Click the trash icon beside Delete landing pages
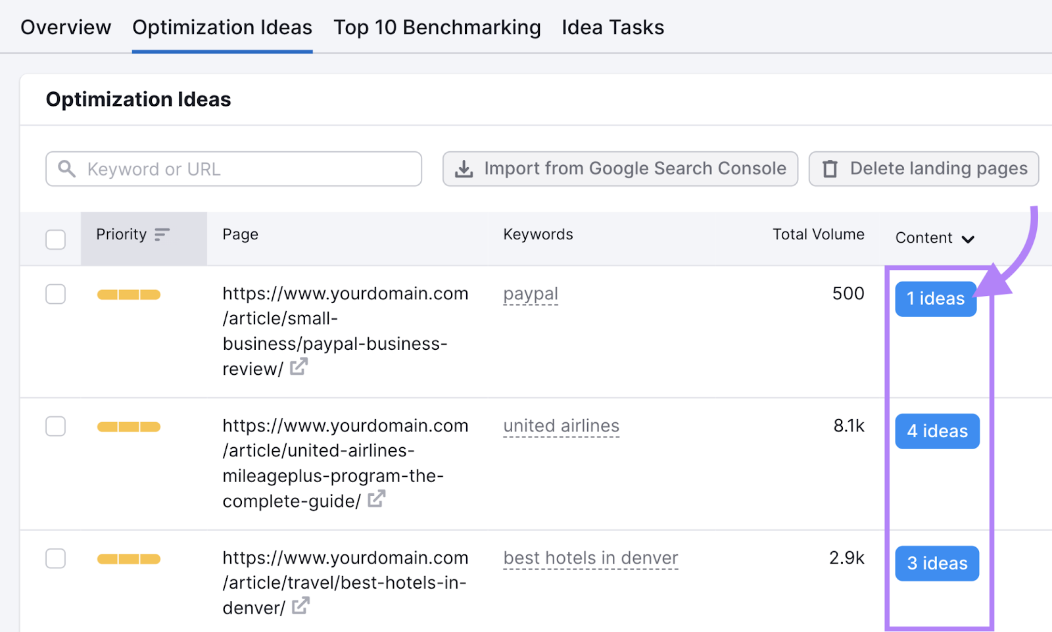Image resolution: width=1052 pixels, height=632 pixels. tap(830, 169)
